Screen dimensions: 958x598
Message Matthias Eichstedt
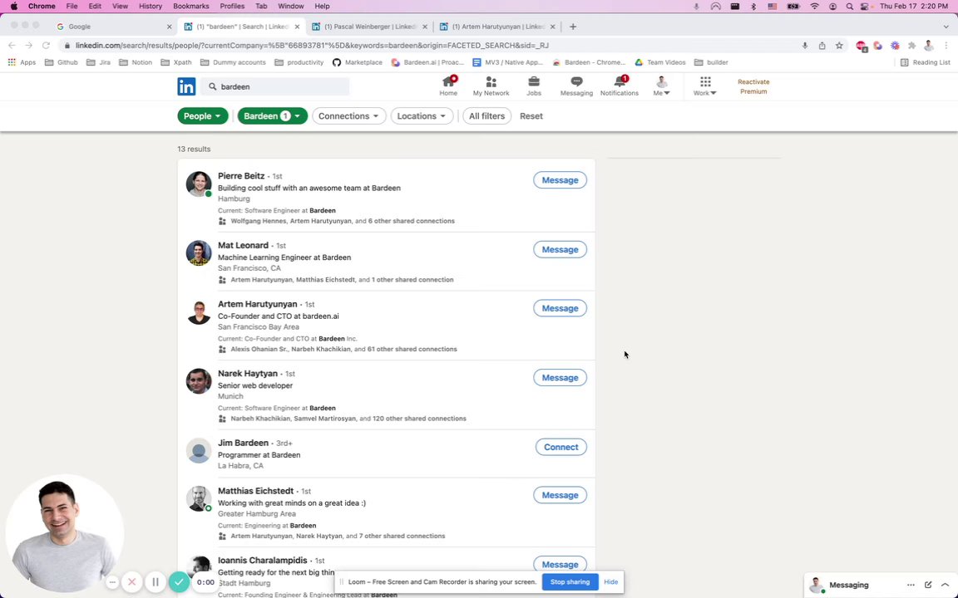click(560, 495)
